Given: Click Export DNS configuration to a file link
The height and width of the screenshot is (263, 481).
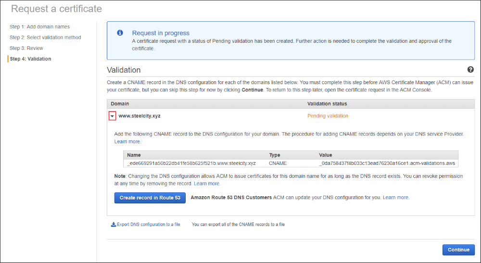Looking at the screenshot, I should pyautogui.click(x=148, y=225).
